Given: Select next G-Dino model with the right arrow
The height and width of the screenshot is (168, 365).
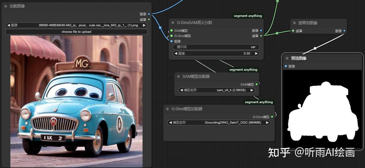Looking at the screenshot, I should [x=267, y=123].
